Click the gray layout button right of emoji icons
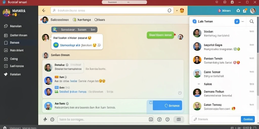This screenshot has height=129, width=259. coord(179,119)
